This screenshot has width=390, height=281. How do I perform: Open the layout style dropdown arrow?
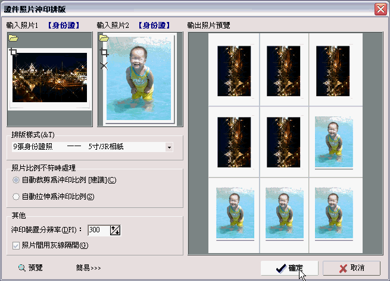tap(169, 147)
